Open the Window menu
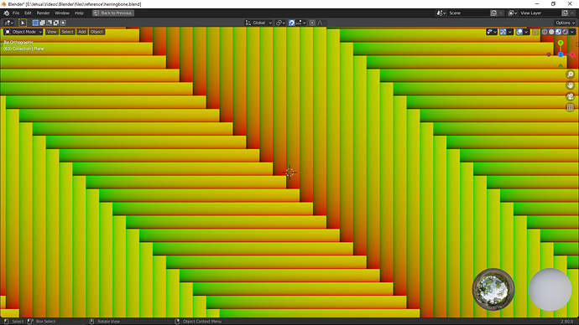 coord(61,13)
